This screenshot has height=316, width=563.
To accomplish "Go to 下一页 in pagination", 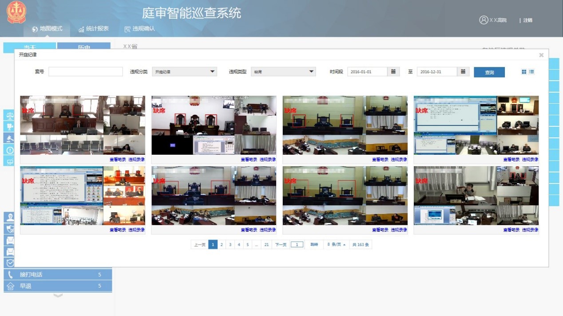I will click(281, 245).
